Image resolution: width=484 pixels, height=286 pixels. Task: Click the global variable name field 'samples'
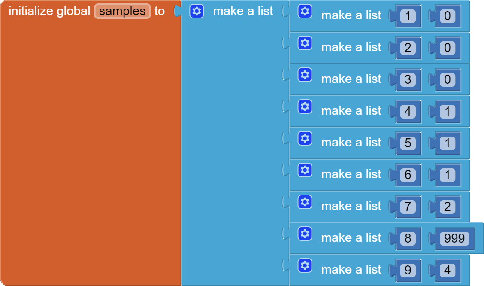click(x=122, y=11)
